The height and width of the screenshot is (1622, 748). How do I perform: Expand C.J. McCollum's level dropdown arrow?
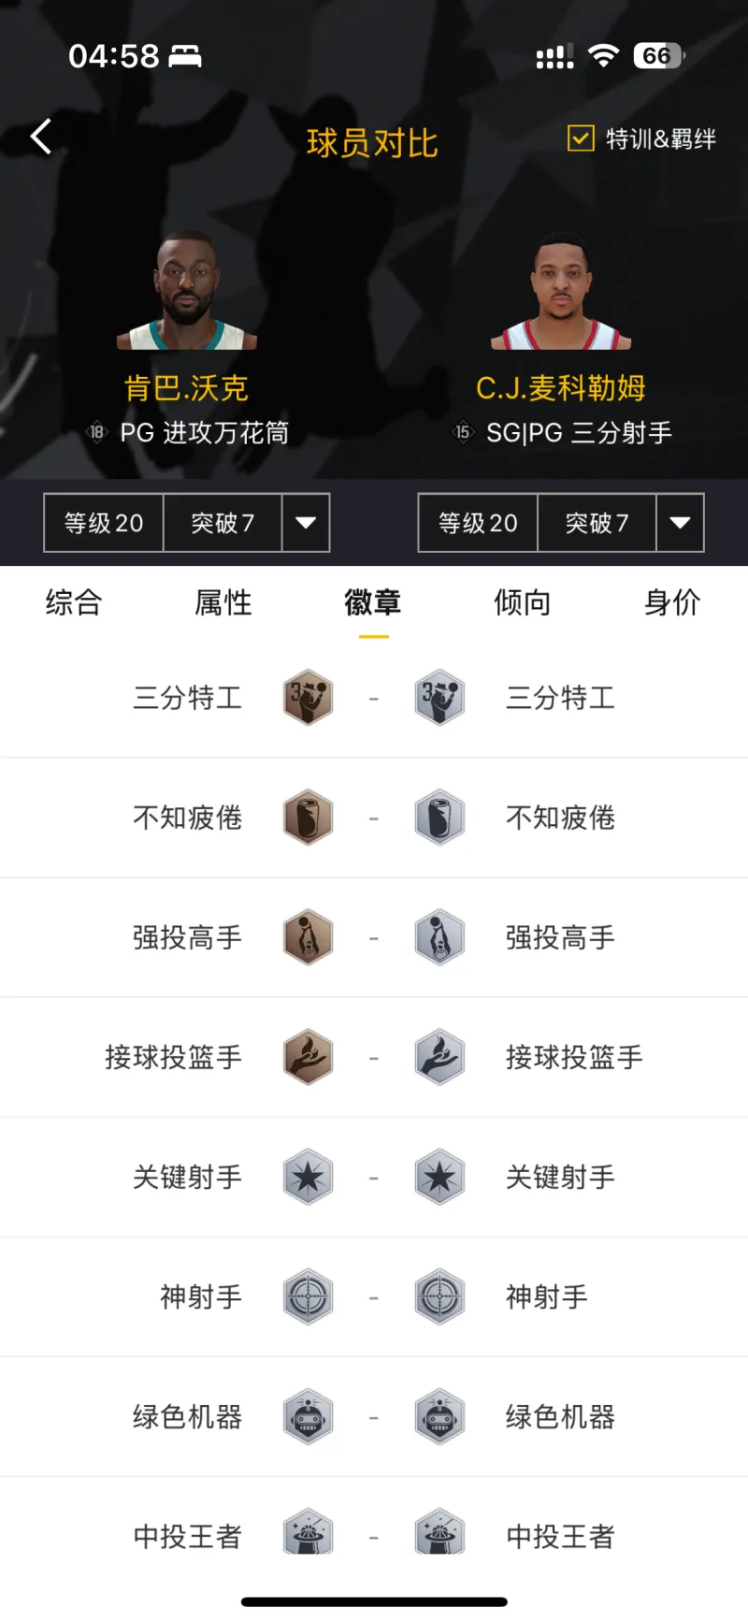pyautogui.click(x=680, y=523)
